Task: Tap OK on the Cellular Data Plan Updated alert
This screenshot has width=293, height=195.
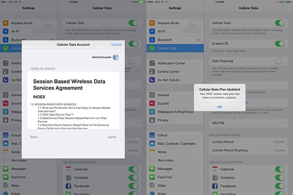Action: [220, 107]
